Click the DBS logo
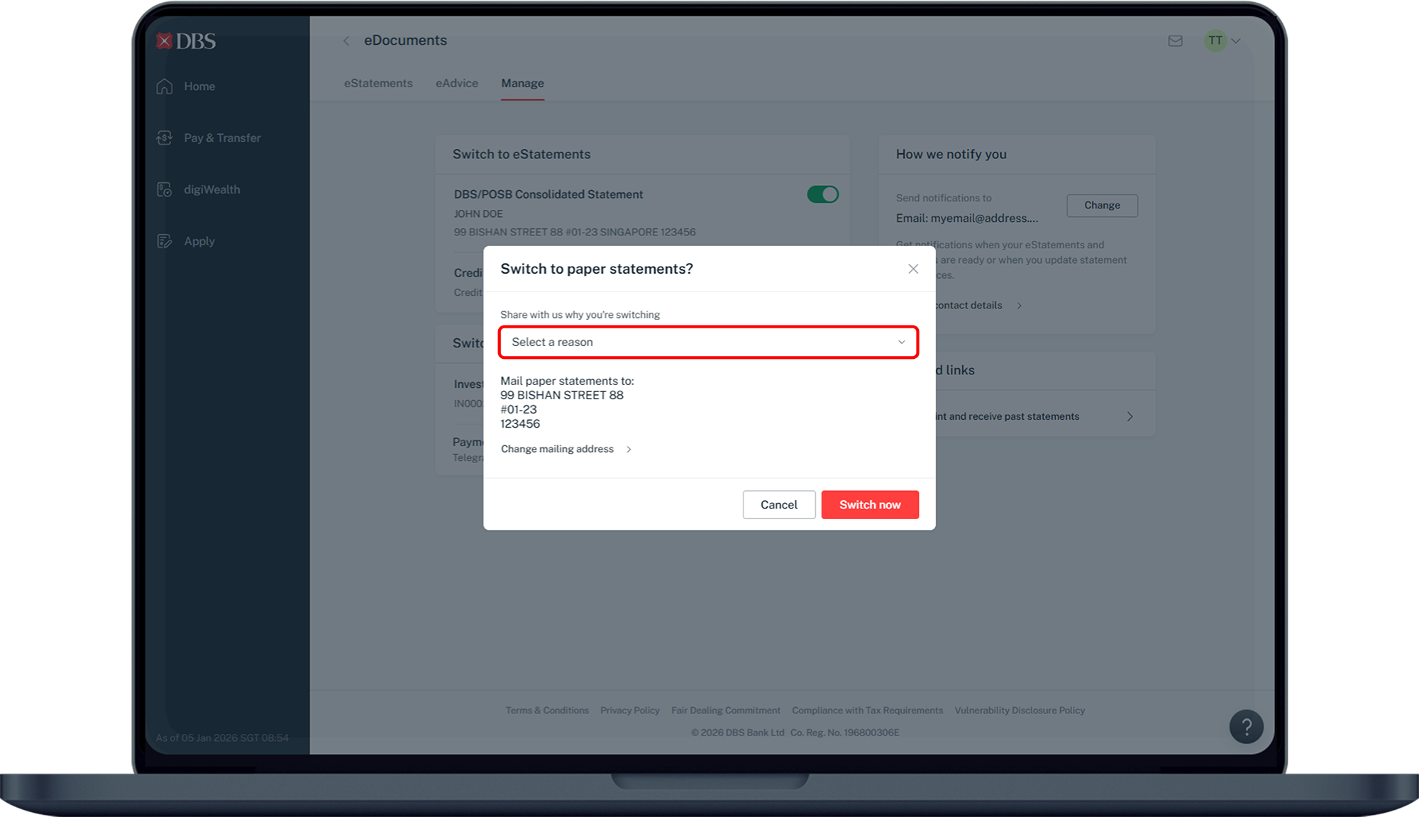The width and height of the screenshot is (1419, 817). point(186,41)
